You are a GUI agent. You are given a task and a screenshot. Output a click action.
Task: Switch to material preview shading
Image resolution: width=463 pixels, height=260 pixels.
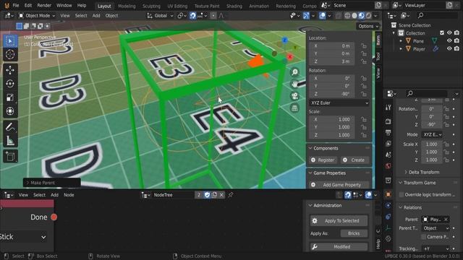coord(362,16)
